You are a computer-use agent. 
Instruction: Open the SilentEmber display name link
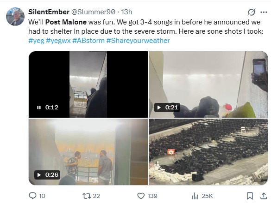click(x=49, y=12)
